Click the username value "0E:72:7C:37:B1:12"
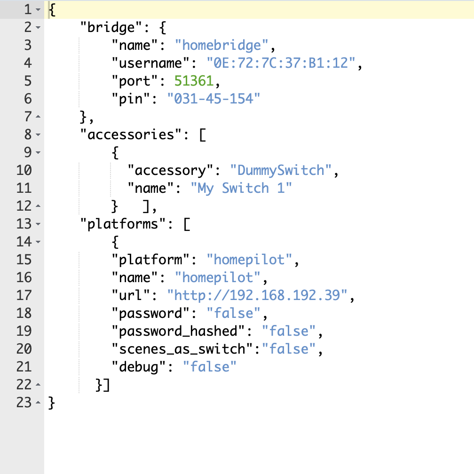474x474 pixels. (280, 63)
